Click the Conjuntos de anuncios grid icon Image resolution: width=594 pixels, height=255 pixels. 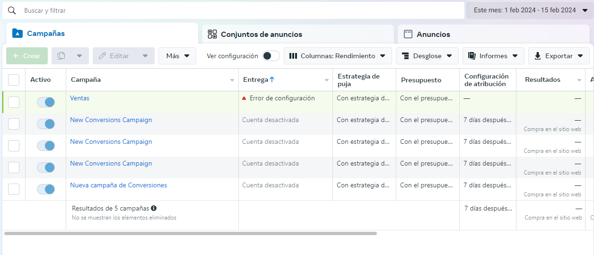212,34
